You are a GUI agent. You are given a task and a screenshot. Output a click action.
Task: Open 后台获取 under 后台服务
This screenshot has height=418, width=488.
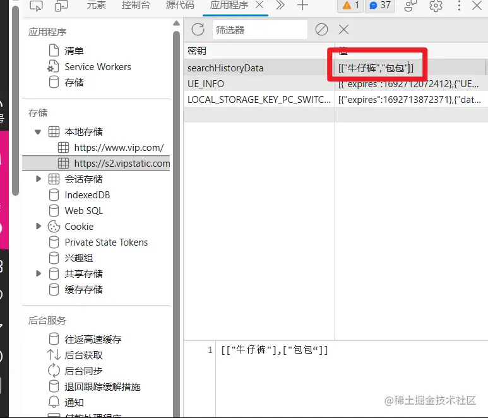point(83,355)
